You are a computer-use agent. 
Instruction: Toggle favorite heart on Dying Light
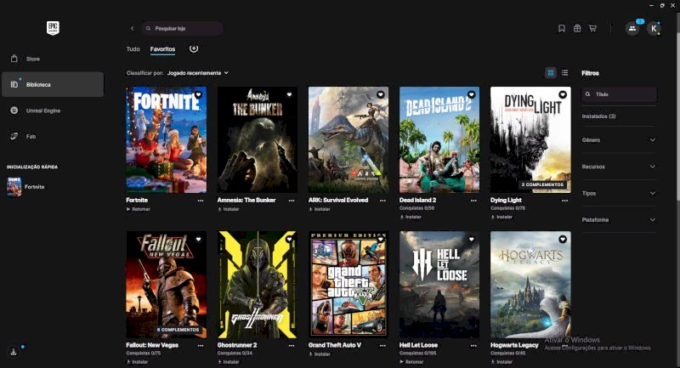563,94
